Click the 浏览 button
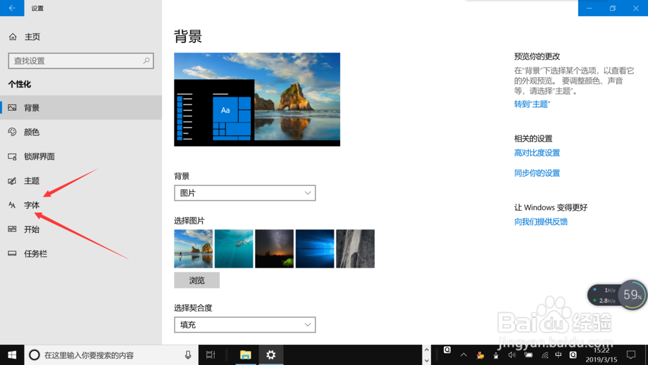Image resolution: width=648 pixels, height=365 pixels. (197, 280)
